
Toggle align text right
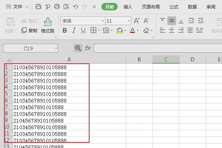pyautogui.click(x=181, y=30)
